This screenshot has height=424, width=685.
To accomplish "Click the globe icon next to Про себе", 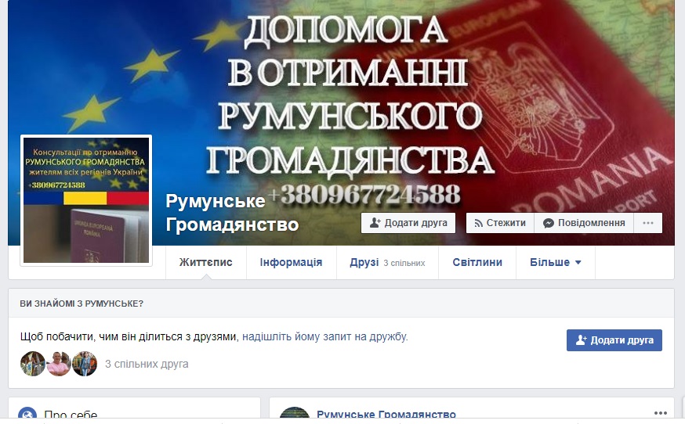I will 27,415.
